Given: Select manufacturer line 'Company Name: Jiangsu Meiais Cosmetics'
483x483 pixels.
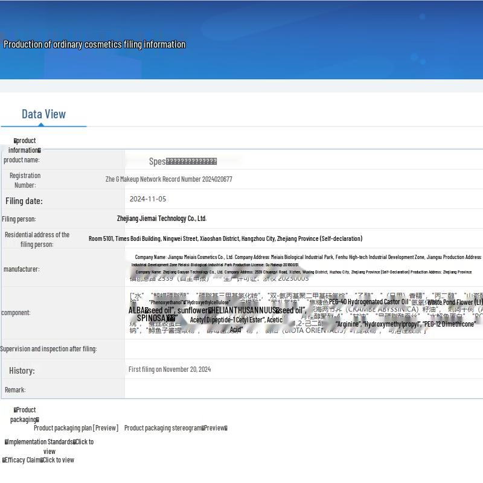Looking at the screenshot, I should pos(308,257).
